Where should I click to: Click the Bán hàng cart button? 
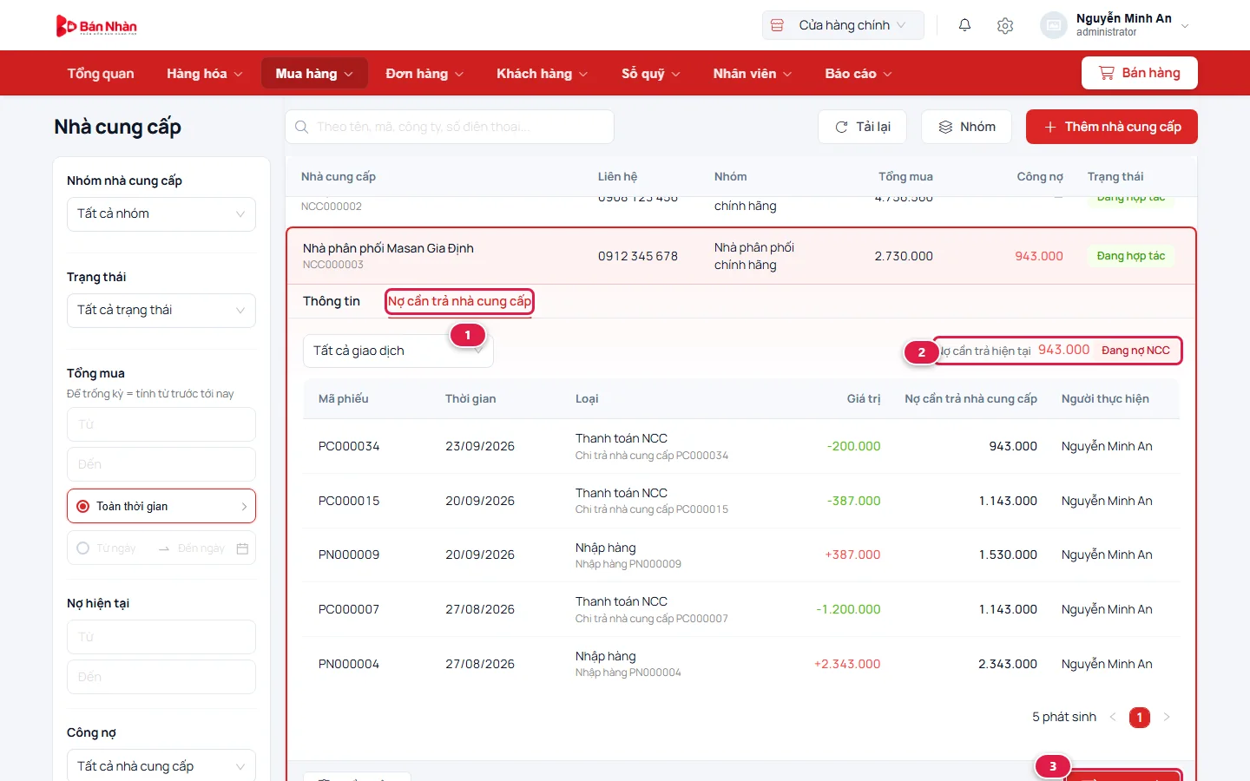[1140, 73]
